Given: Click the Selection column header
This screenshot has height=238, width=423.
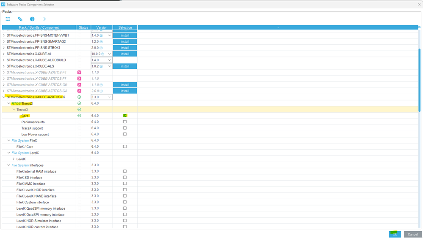Looking at the screenshot, I should 125,27.
